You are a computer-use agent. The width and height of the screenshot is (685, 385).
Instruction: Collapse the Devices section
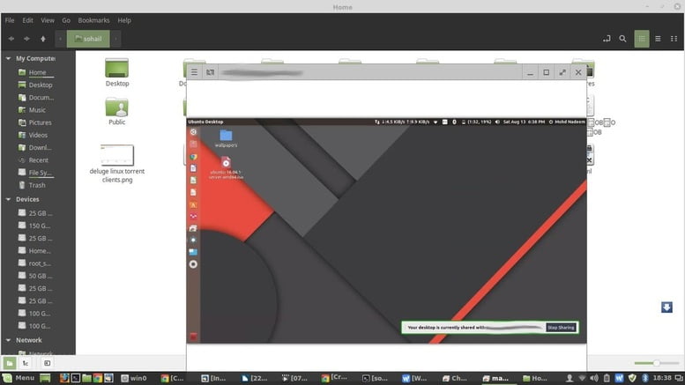8,199
